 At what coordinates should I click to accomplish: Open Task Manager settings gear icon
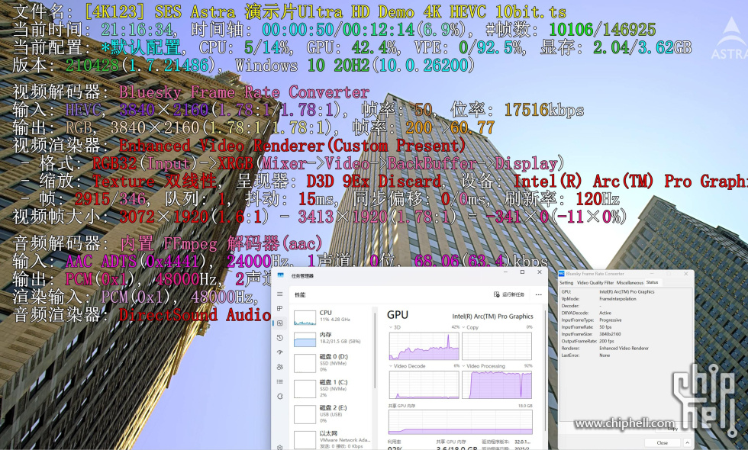tap(281, 446)
